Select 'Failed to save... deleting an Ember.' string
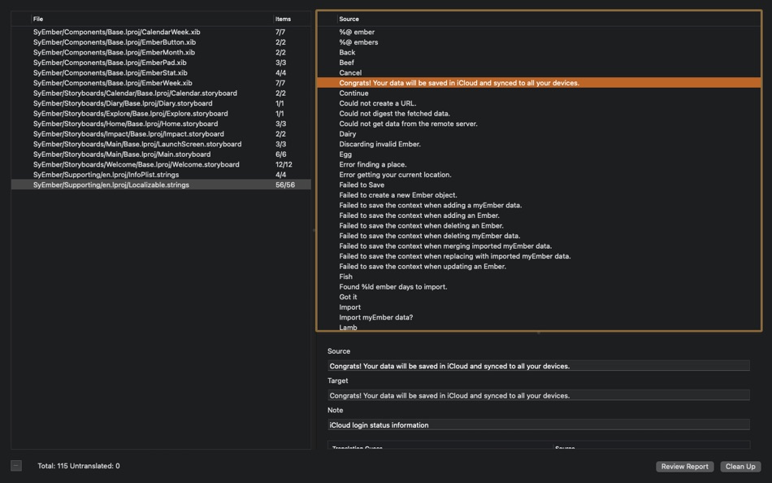The image size is (772, 483). 539,226
